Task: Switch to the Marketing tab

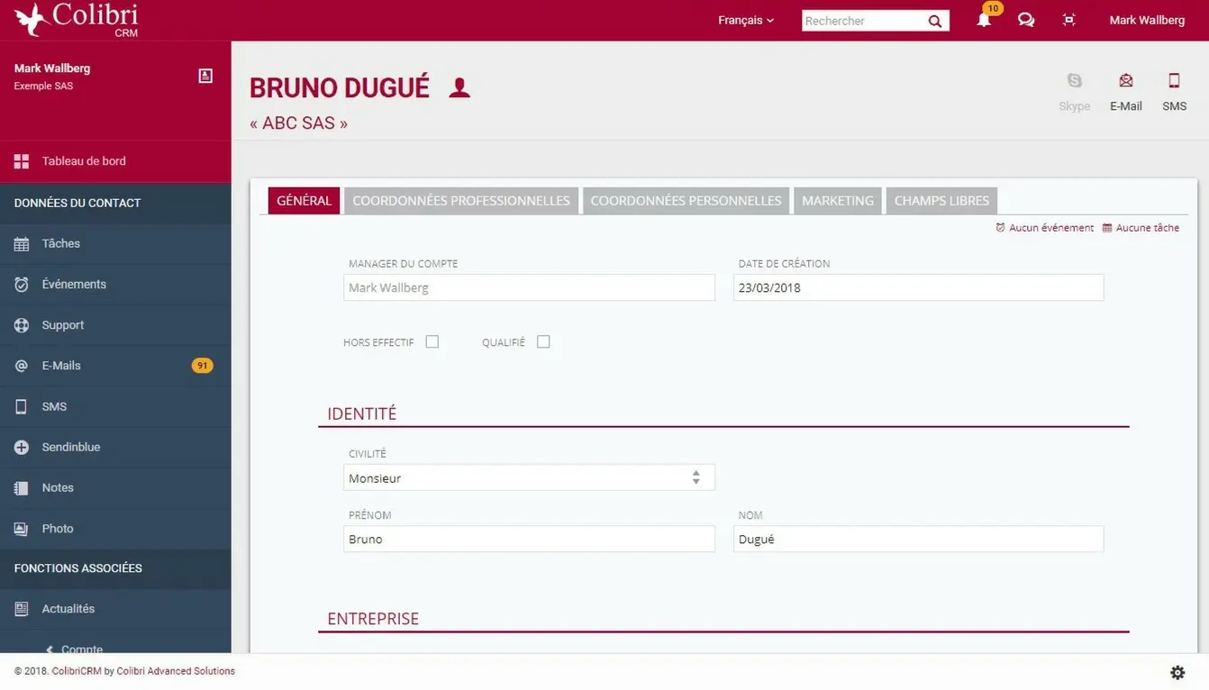Action: click(838, 201)
